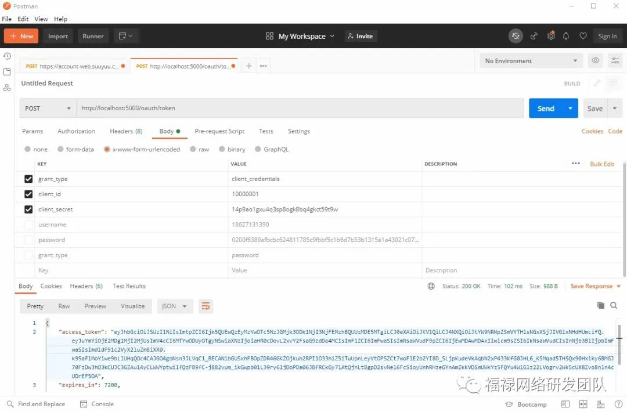The image size is (627, 412).
Task: Open the History sidebar icon
Action: pyautogui.click(x=7, y=56)
